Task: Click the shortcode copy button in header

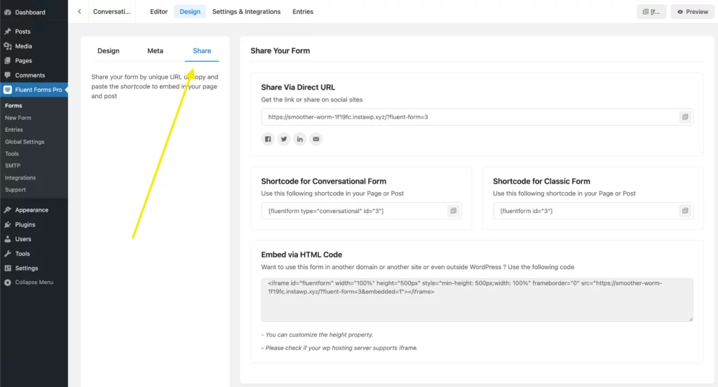Action: [651, 12]
